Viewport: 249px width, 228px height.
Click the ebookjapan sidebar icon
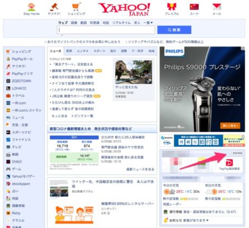8,184
